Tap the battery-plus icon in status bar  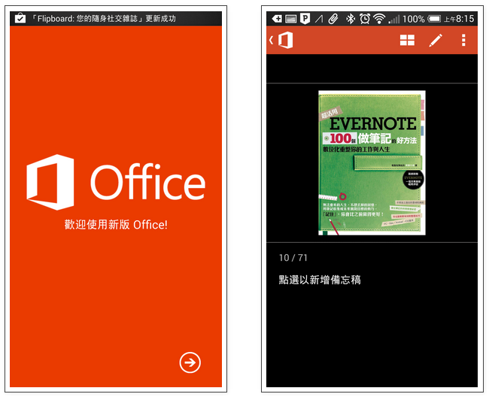(277, 19)
